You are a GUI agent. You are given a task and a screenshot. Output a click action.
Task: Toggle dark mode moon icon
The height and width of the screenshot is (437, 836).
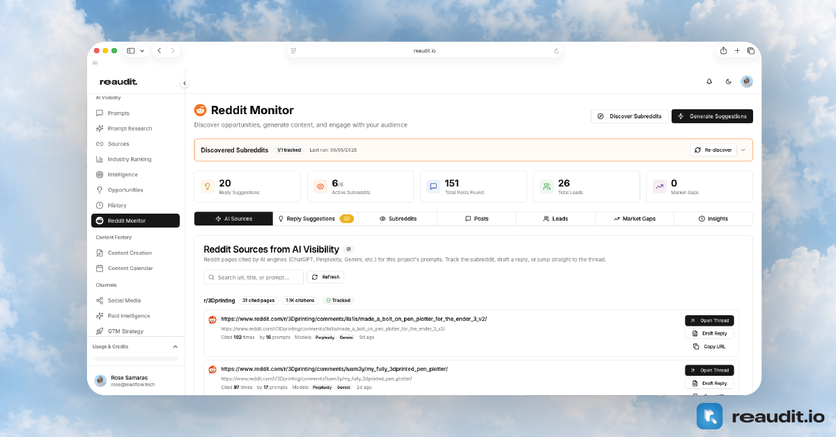click(729, 81)
